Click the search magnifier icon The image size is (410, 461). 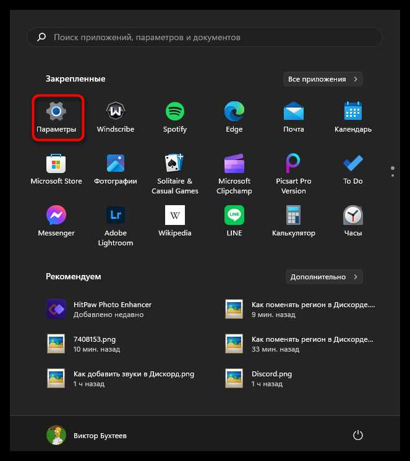[x=41, y=37]
